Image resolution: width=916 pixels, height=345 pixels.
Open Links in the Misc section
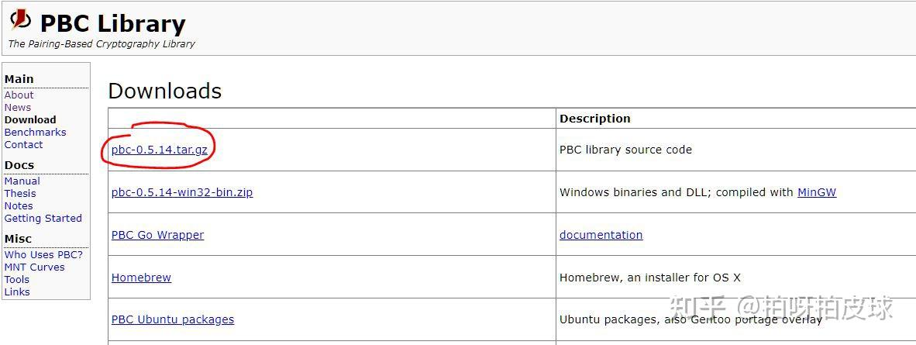[x=16, y=292]
